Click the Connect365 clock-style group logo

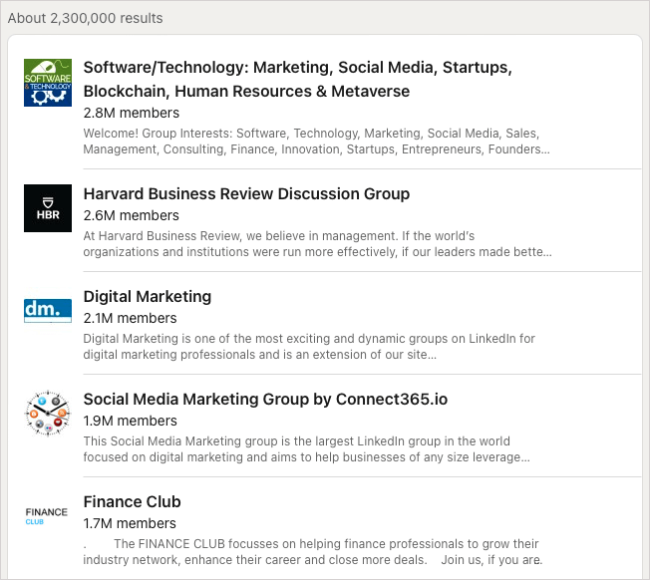[x=48, y=414]
